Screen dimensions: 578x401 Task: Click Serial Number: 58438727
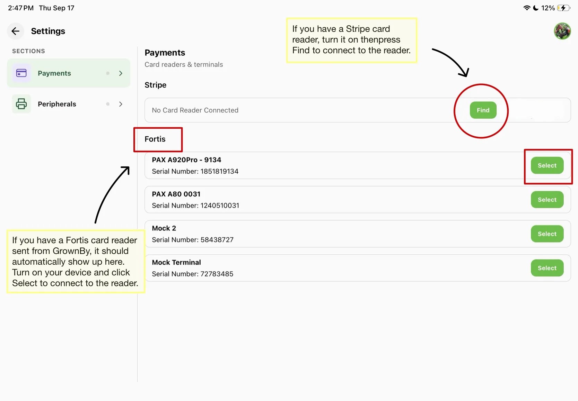(x=193, y=240)
